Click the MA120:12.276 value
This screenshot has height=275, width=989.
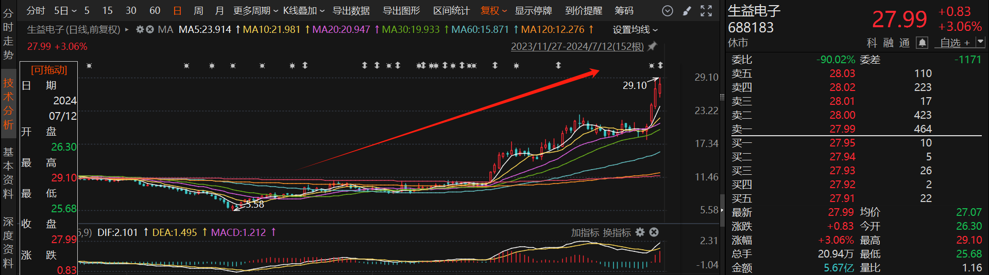[553, 30]
